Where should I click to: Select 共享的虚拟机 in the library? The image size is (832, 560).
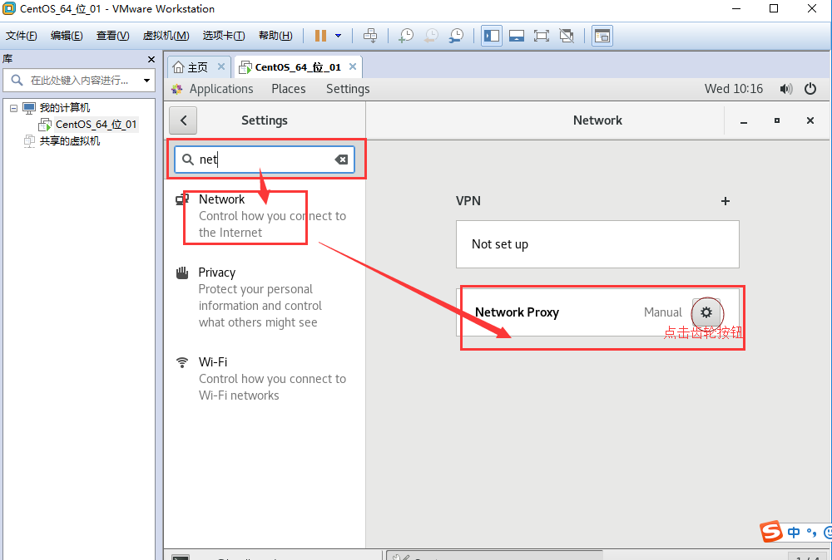pyautogui.click(x=70, y=141)
